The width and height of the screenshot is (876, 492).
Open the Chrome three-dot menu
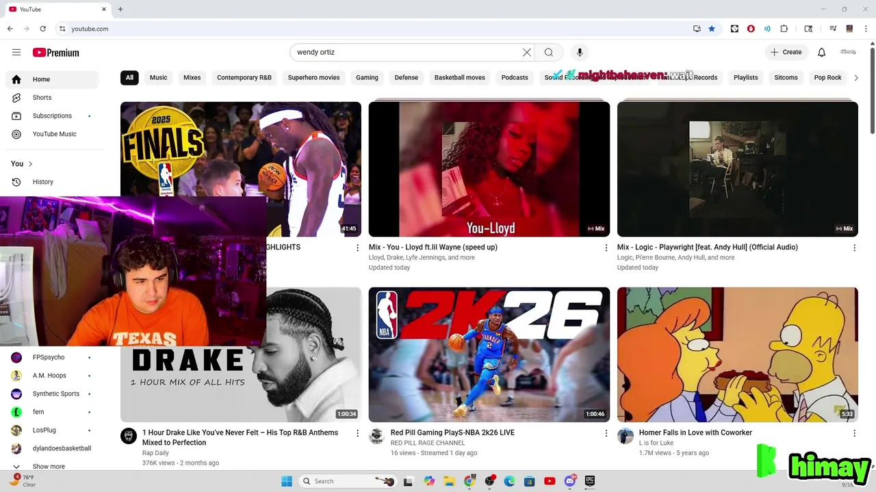866,29
